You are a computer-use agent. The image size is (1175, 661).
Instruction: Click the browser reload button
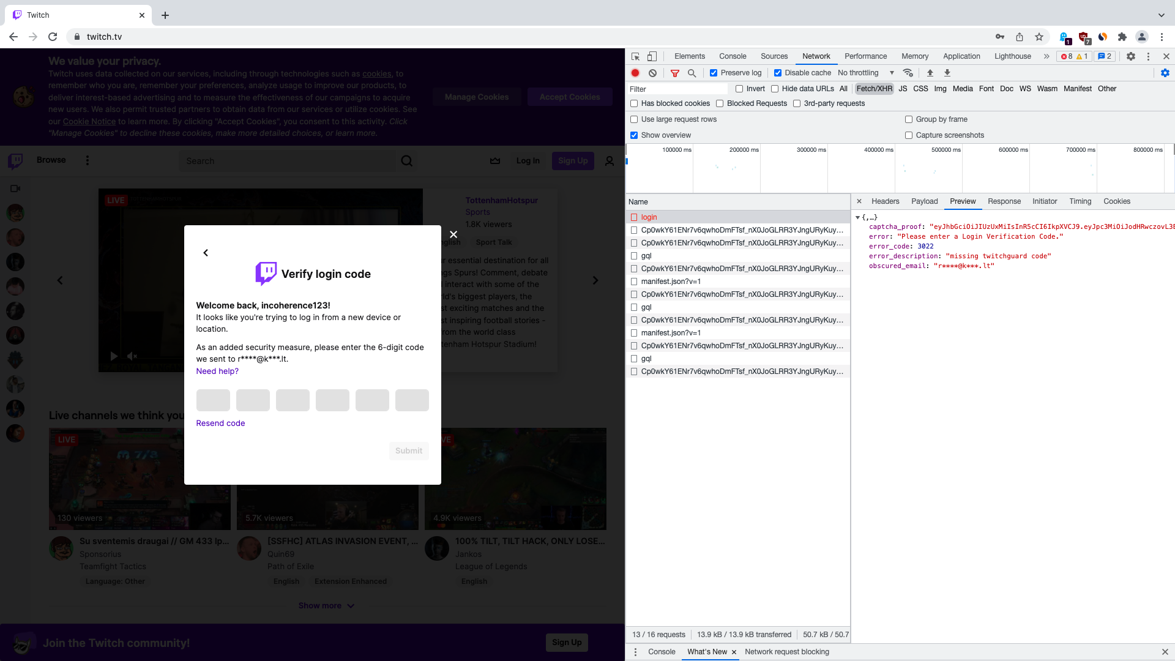(x=53, y=37)
